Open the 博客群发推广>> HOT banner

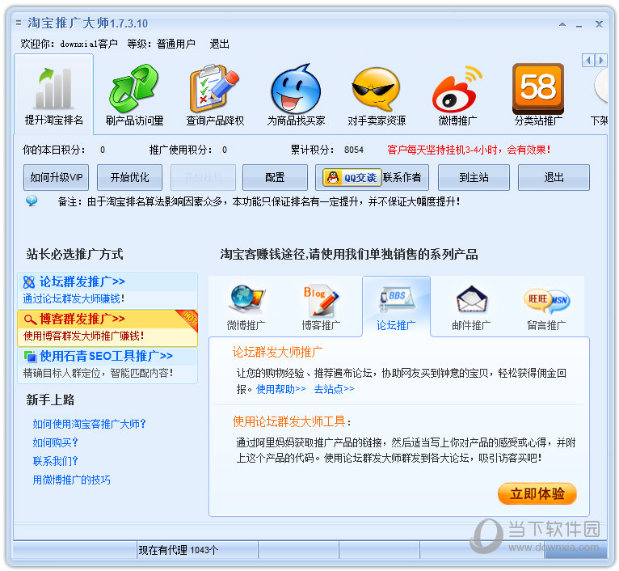(x=107, y=328)
